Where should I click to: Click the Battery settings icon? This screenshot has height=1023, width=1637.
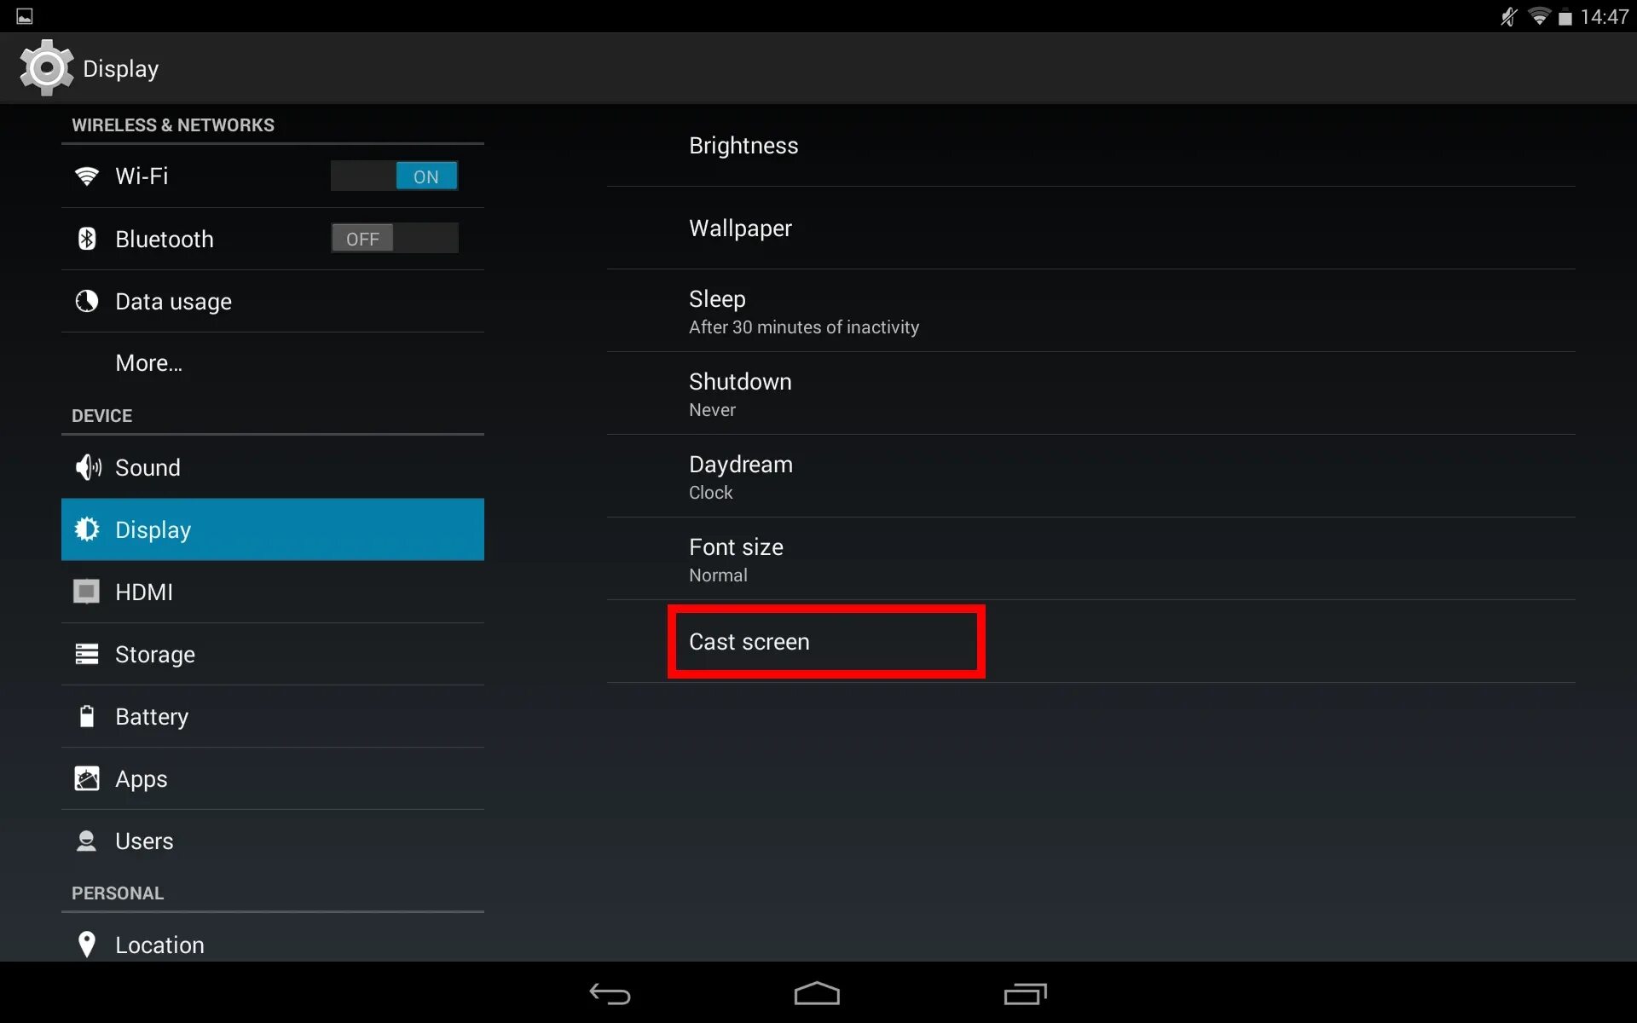point(90,717)
